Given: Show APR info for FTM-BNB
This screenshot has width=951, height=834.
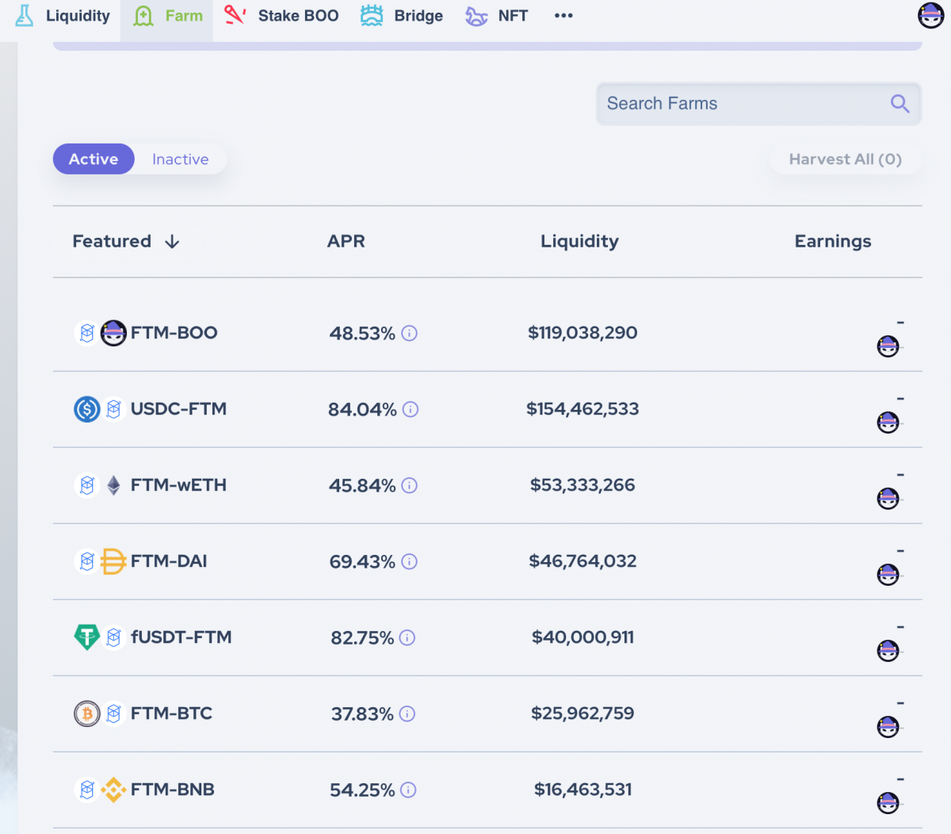Looking at the screenshot, I should pos(409,790).
